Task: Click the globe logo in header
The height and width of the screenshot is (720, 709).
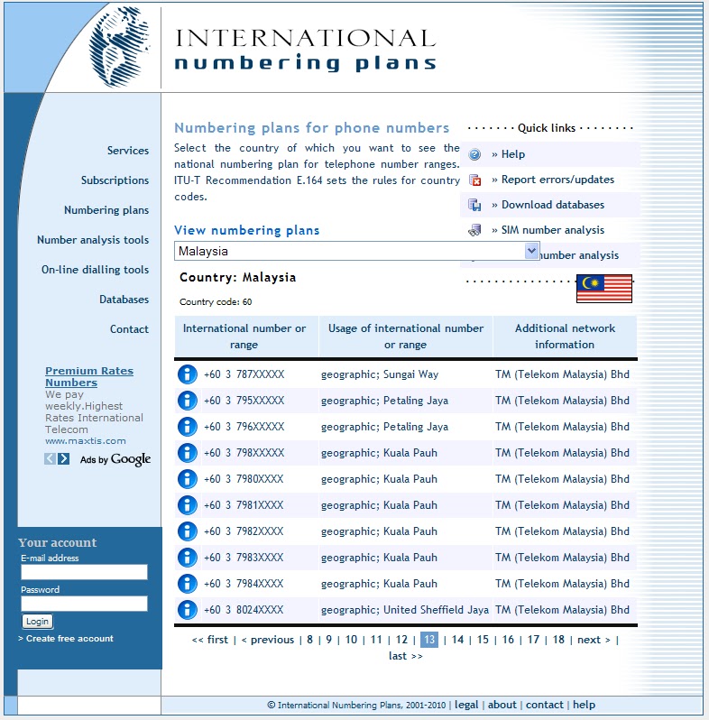Action: [x=120, y=47]
